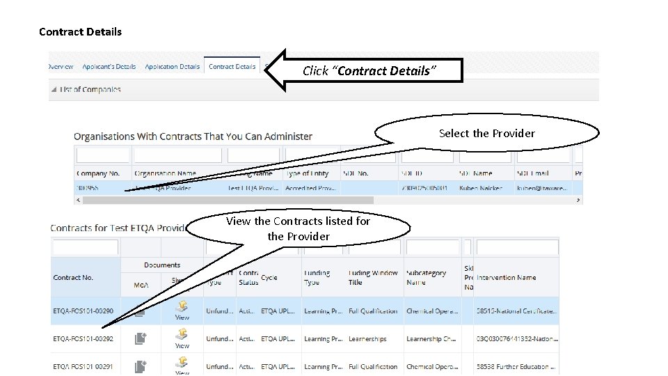Click the Accredited Prov... entity cell
This screenshot has width=668, height=376.
click(310, 188)
